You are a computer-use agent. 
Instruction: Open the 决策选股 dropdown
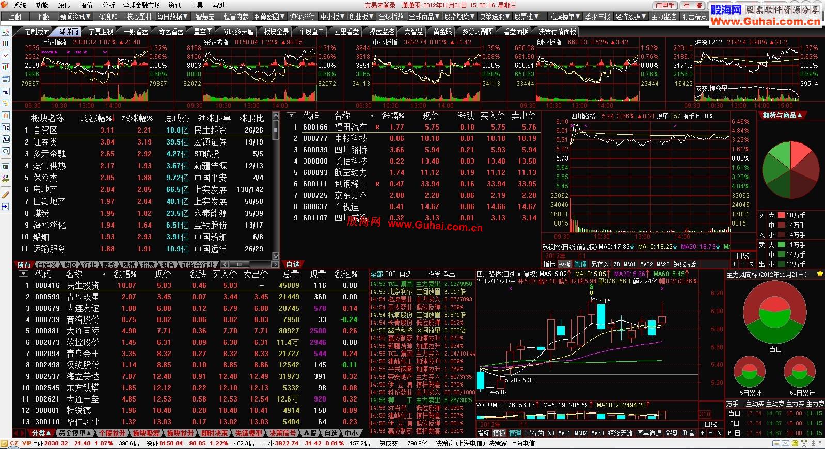[495, 17]
